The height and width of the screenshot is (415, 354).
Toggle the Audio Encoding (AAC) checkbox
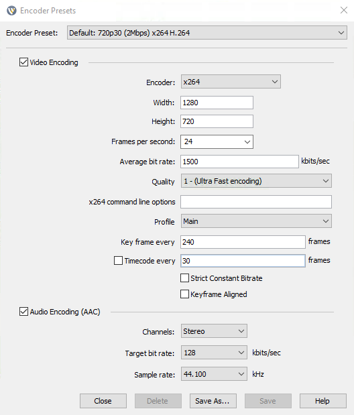[x=23, y=312]
